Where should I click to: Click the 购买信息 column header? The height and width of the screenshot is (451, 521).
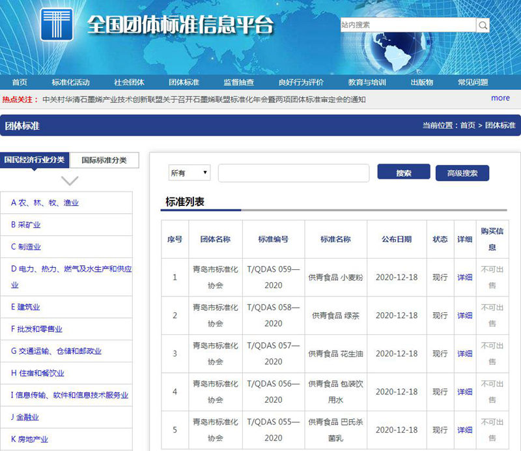tap(492, 239)
